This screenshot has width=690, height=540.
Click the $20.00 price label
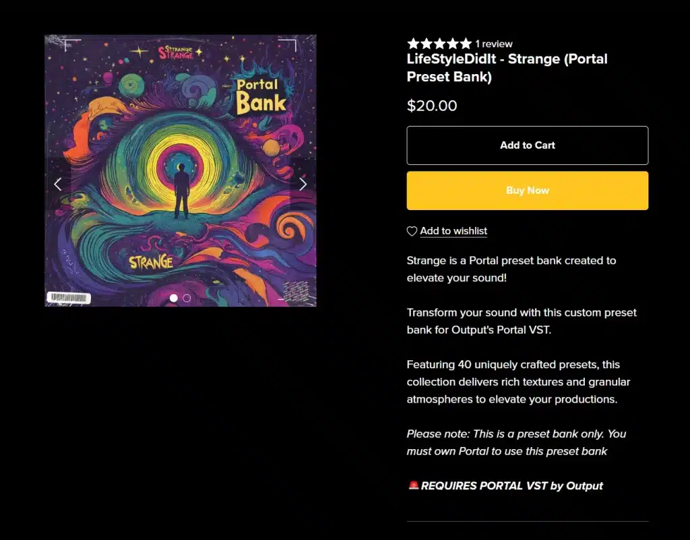tap(432, 106)
